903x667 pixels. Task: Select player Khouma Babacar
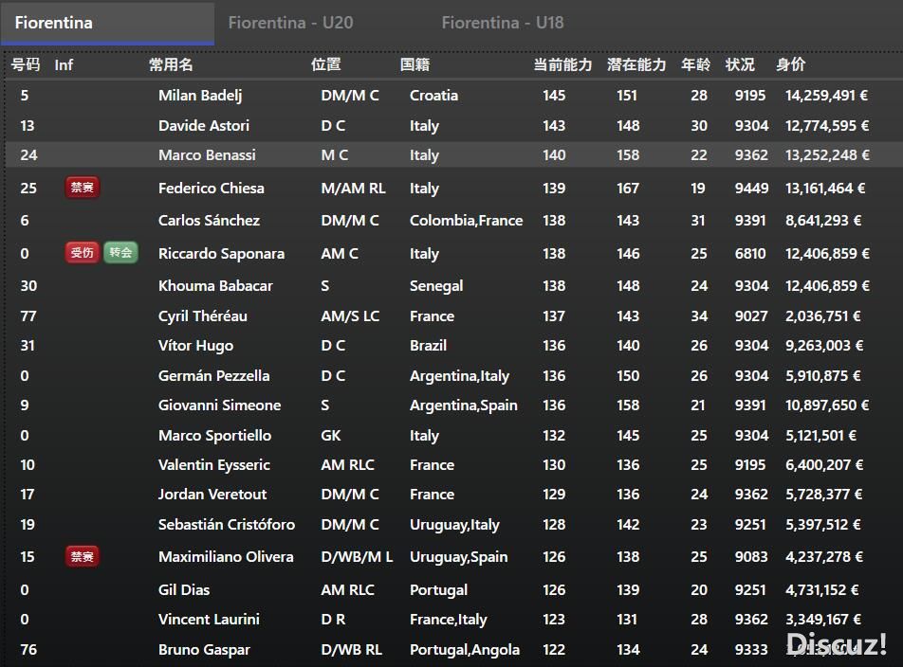(x=215, y=286)
